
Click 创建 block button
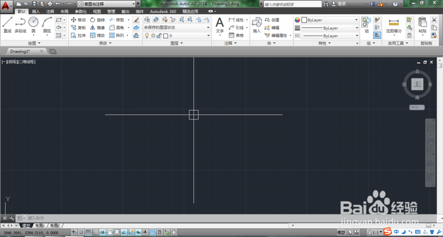pyautogui.click(x=272, y=20)
